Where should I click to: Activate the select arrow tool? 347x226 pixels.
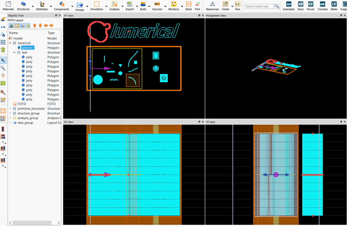[x=3, y=60]
